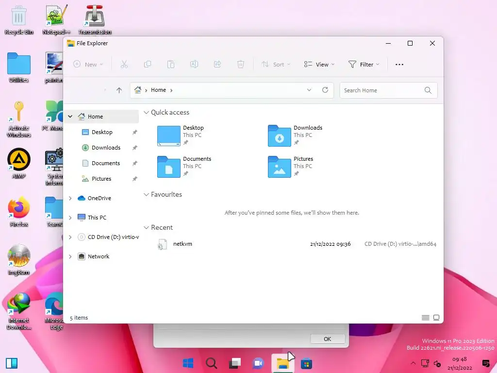Open the Sort dropdown menu
The height and width of the screenshot is (373, 497).
[276, 65]
